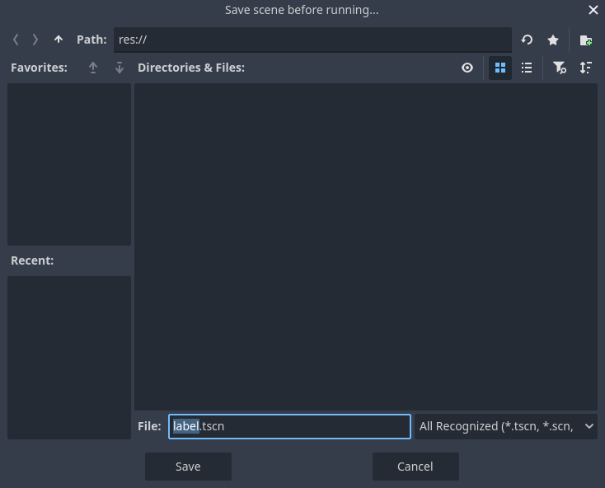Screen dimensions: 605x488
Task: Toggle the file filter search
Action: 560,68
